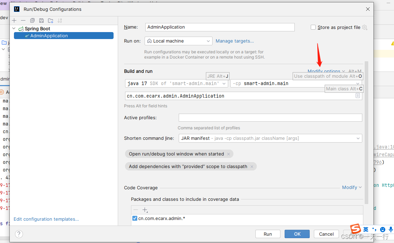Open the Run on Local machine dropdown
The height and width of the screenshot is (243, 394).
[178, 41]
